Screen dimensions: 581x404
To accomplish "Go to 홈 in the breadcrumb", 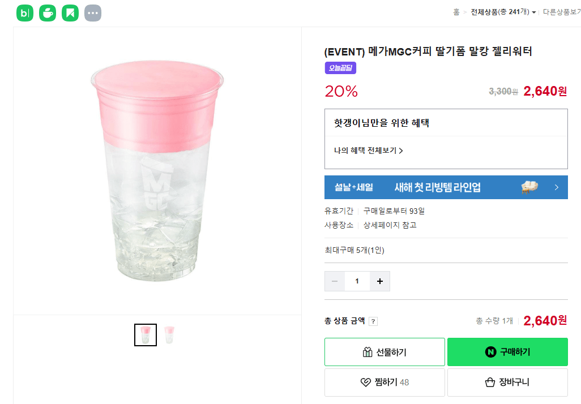I will [x=457, y=11].
